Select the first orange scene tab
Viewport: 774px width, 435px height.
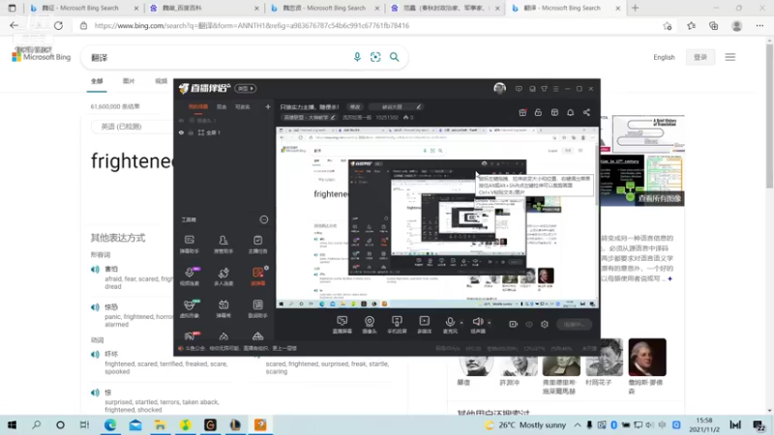coord(198,107)
